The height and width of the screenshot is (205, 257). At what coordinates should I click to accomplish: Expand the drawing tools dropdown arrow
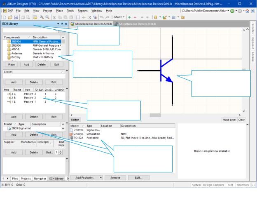click(169, 17)
